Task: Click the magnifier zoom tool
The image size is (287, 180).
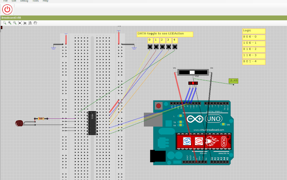Action: tap(4, 23)
